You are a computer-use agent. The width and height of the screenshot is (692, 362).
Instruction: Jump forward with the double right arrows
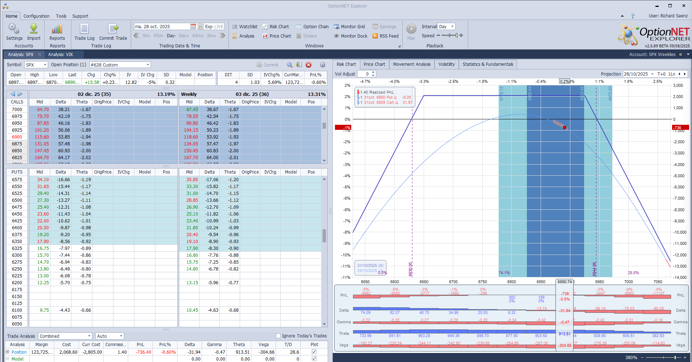click(x=222, y=35)
